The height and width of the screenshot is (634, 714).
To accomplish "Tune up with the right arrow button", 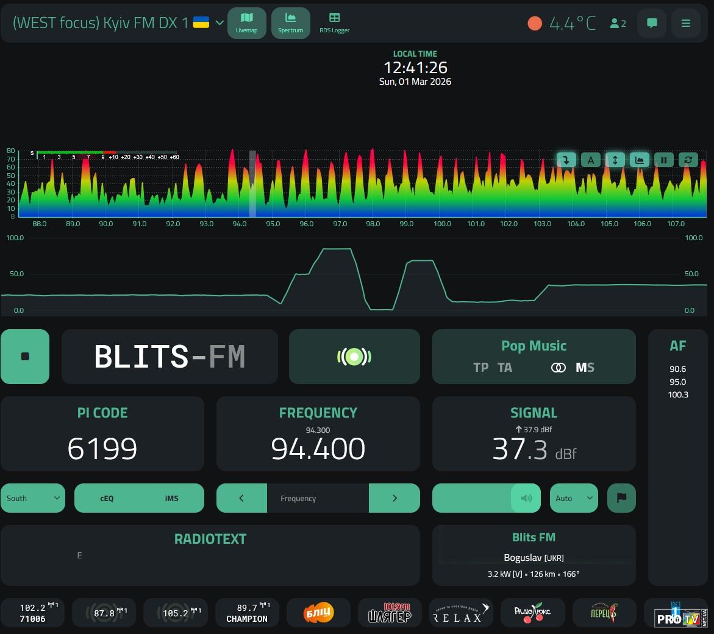I will tap(394, 498).
